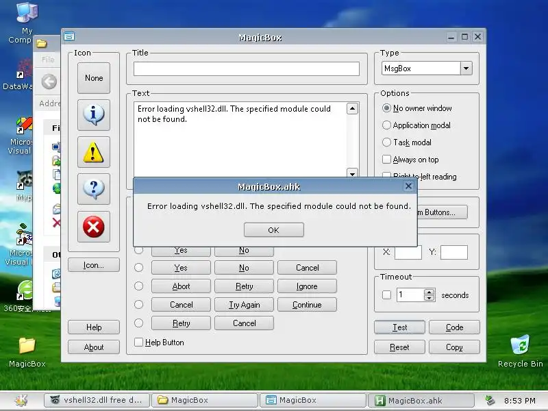
Task: Maximize the MagicBox window
Action: (x=464, y=37)
